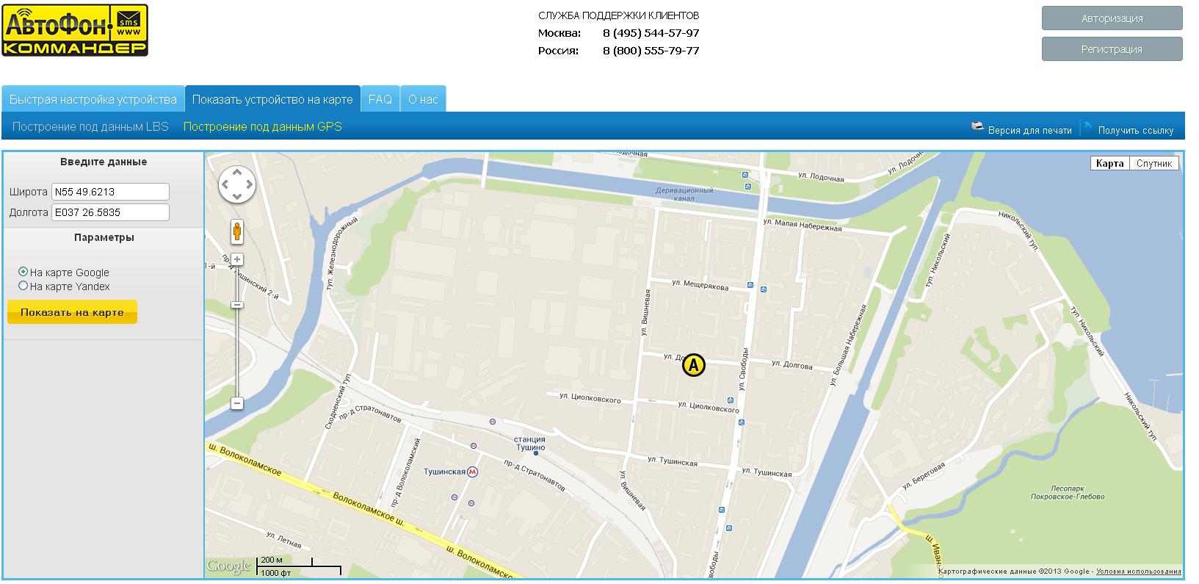Click the zoom out minus button
Screen dimensions: 1199x584
pyautogui.click(x=237, y=403)
